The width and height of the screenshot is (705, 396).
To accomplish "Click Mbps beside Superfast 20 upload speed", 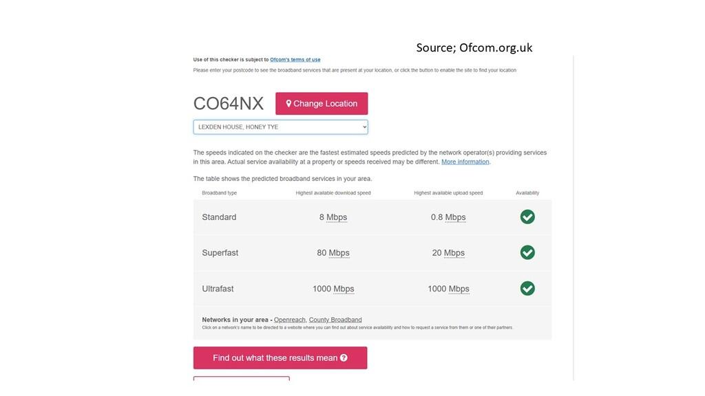I will click(454, 253).
